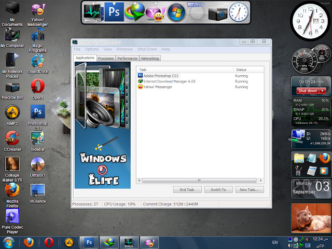Open Photoshop CS3 desktop icon
The image size is (332, 249).
[x=37, y=117]
